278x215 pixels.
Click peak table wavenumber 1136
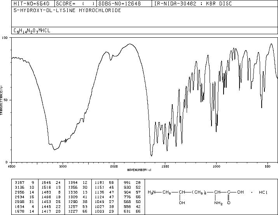[100, 192]
